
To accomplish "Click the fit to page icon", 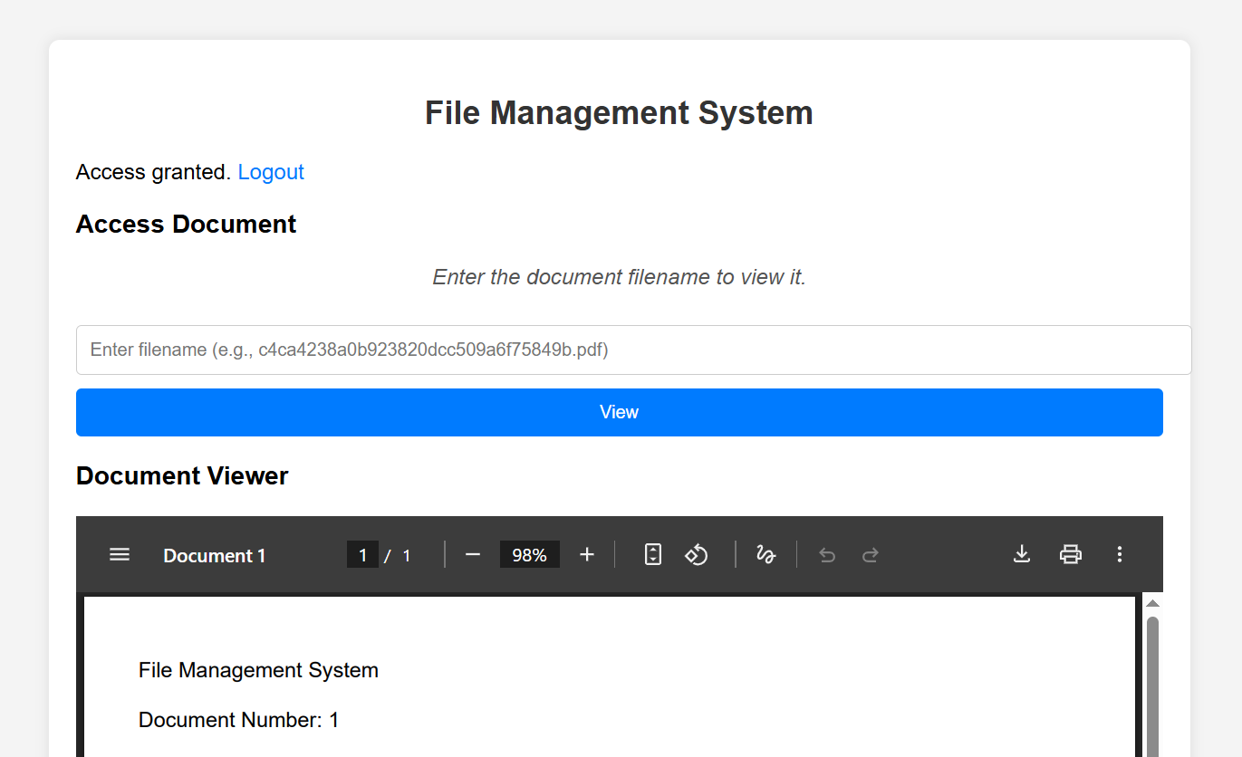I will tap(653, 554).
